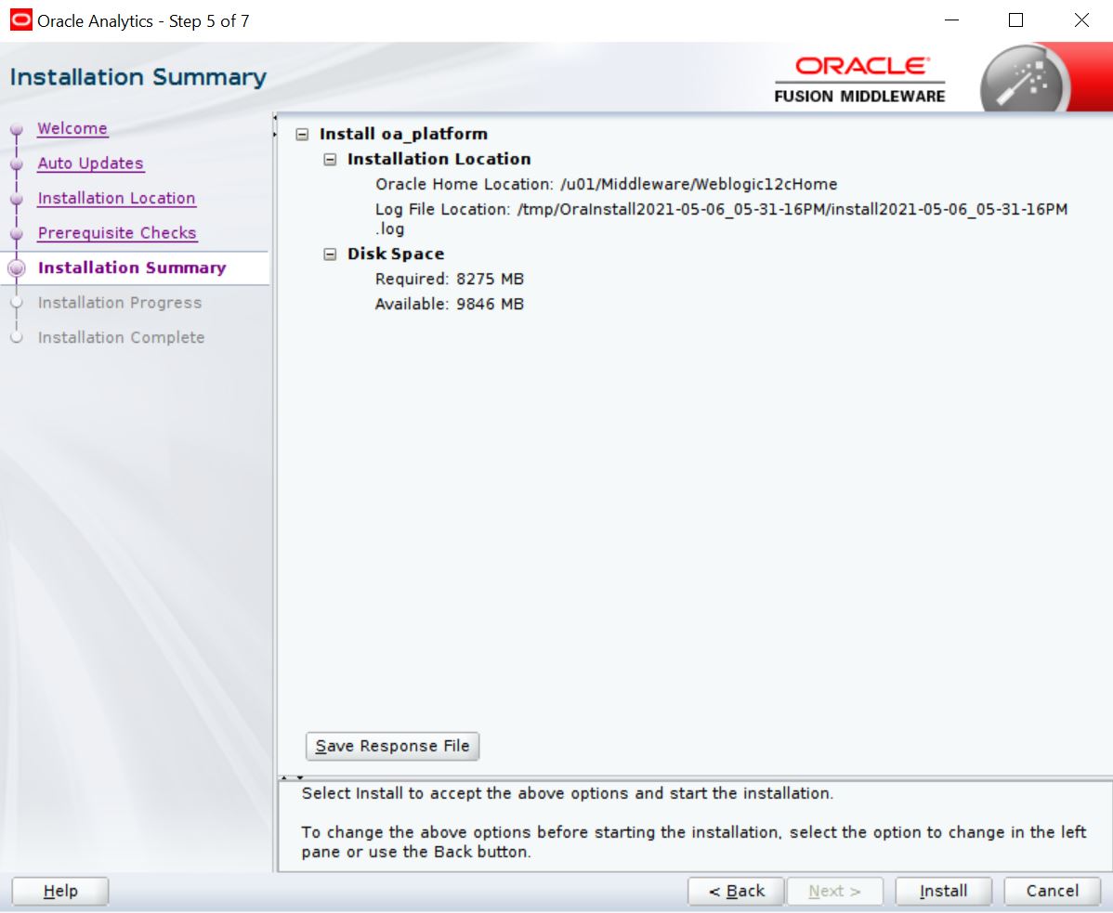Open the Auto Updates step
1113x913 pixels.
pyautogui.click(x=91, y=163)
